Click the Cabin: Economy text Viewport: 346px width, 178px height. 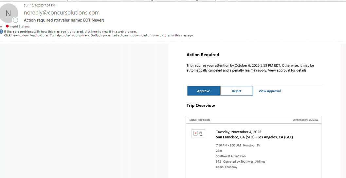pyautogui.click(x=227, y=167)
